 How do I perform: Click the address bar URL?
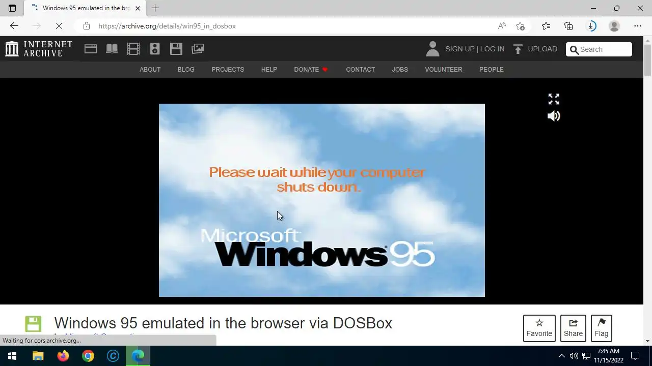pos(167,26)
